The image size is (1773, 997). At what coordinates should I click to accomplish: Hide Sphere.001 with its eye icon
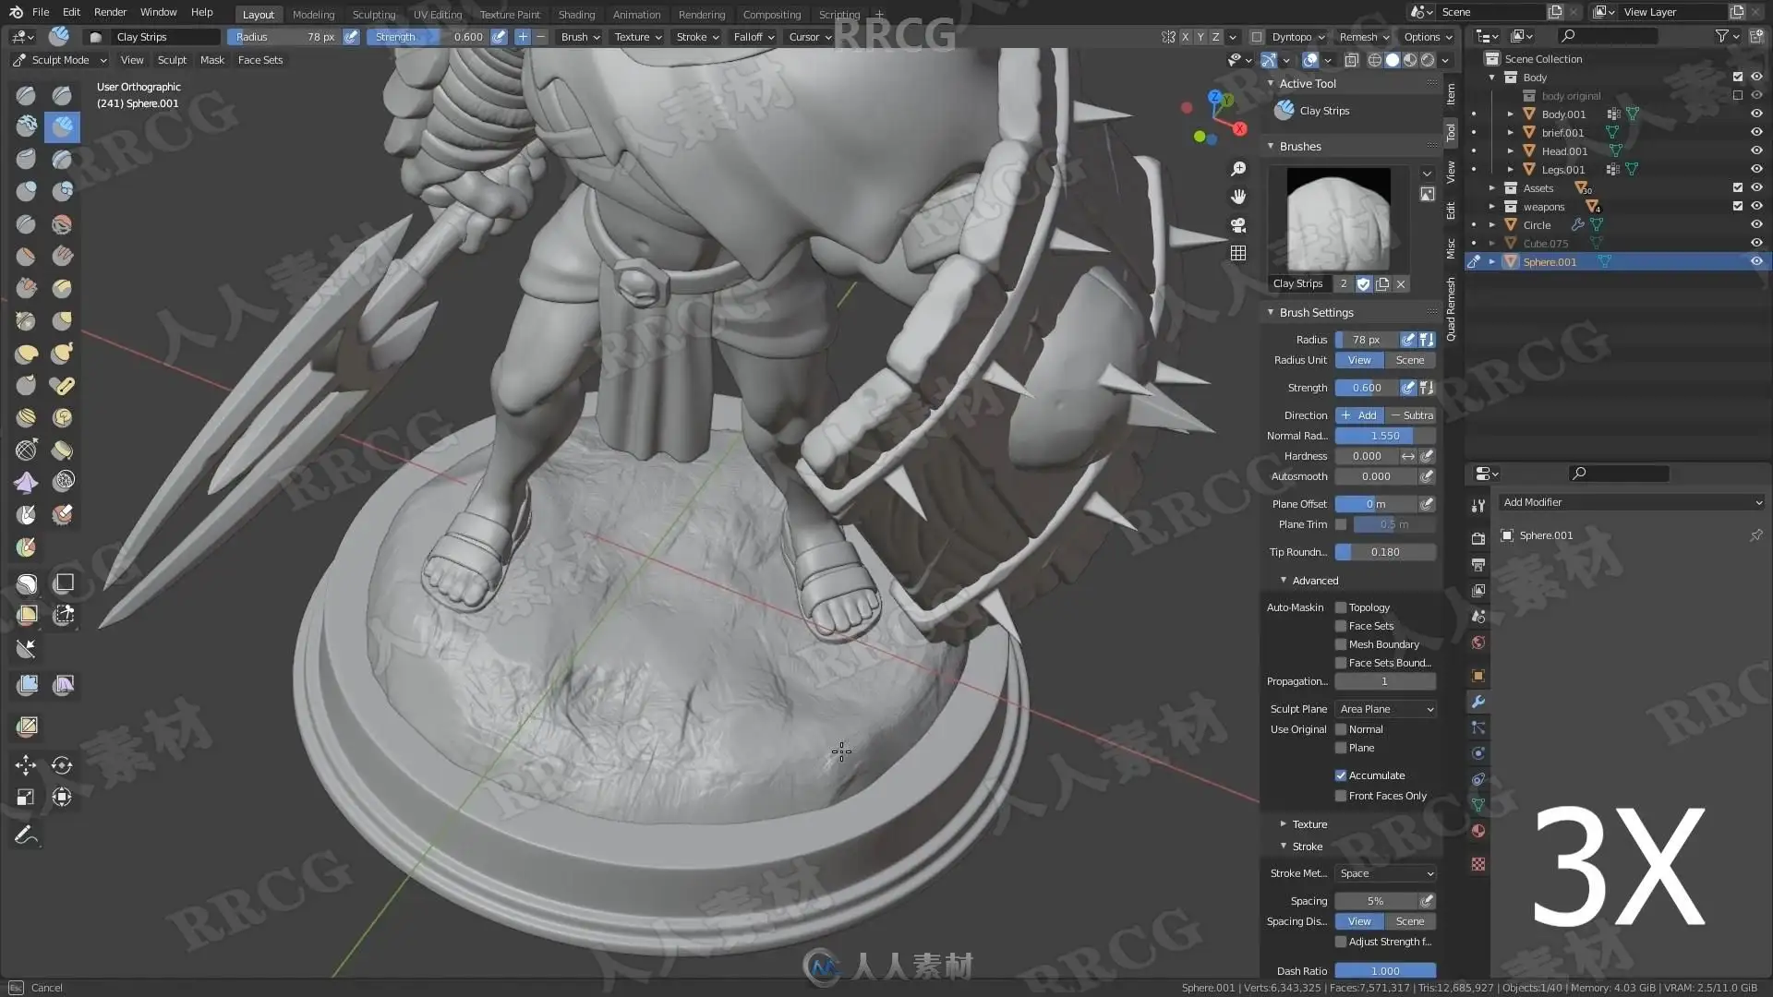[1756, 261]
